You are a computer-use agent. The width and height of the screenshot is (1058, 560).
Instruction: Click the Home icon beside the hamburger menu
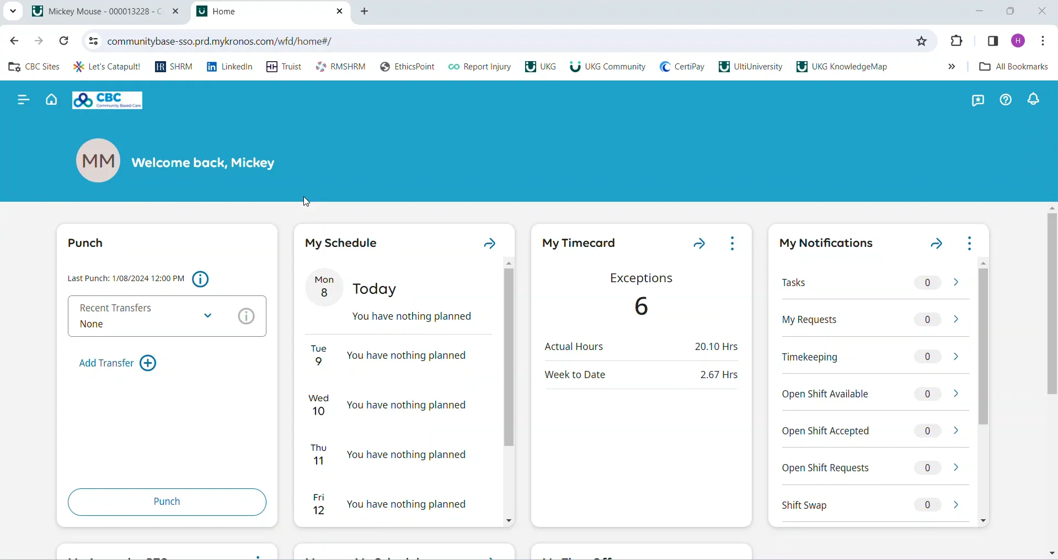point(51,100)
